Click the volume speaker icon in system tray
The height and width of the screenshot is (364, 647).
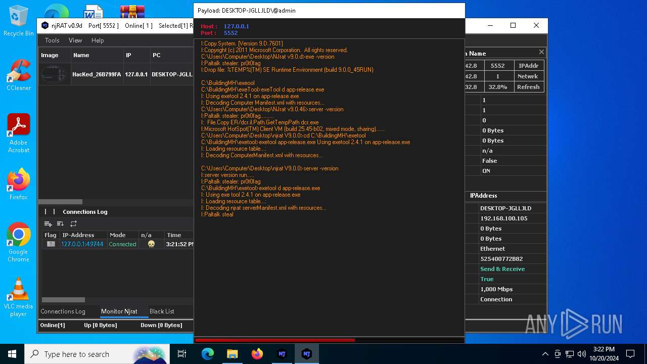pos(582,354)
